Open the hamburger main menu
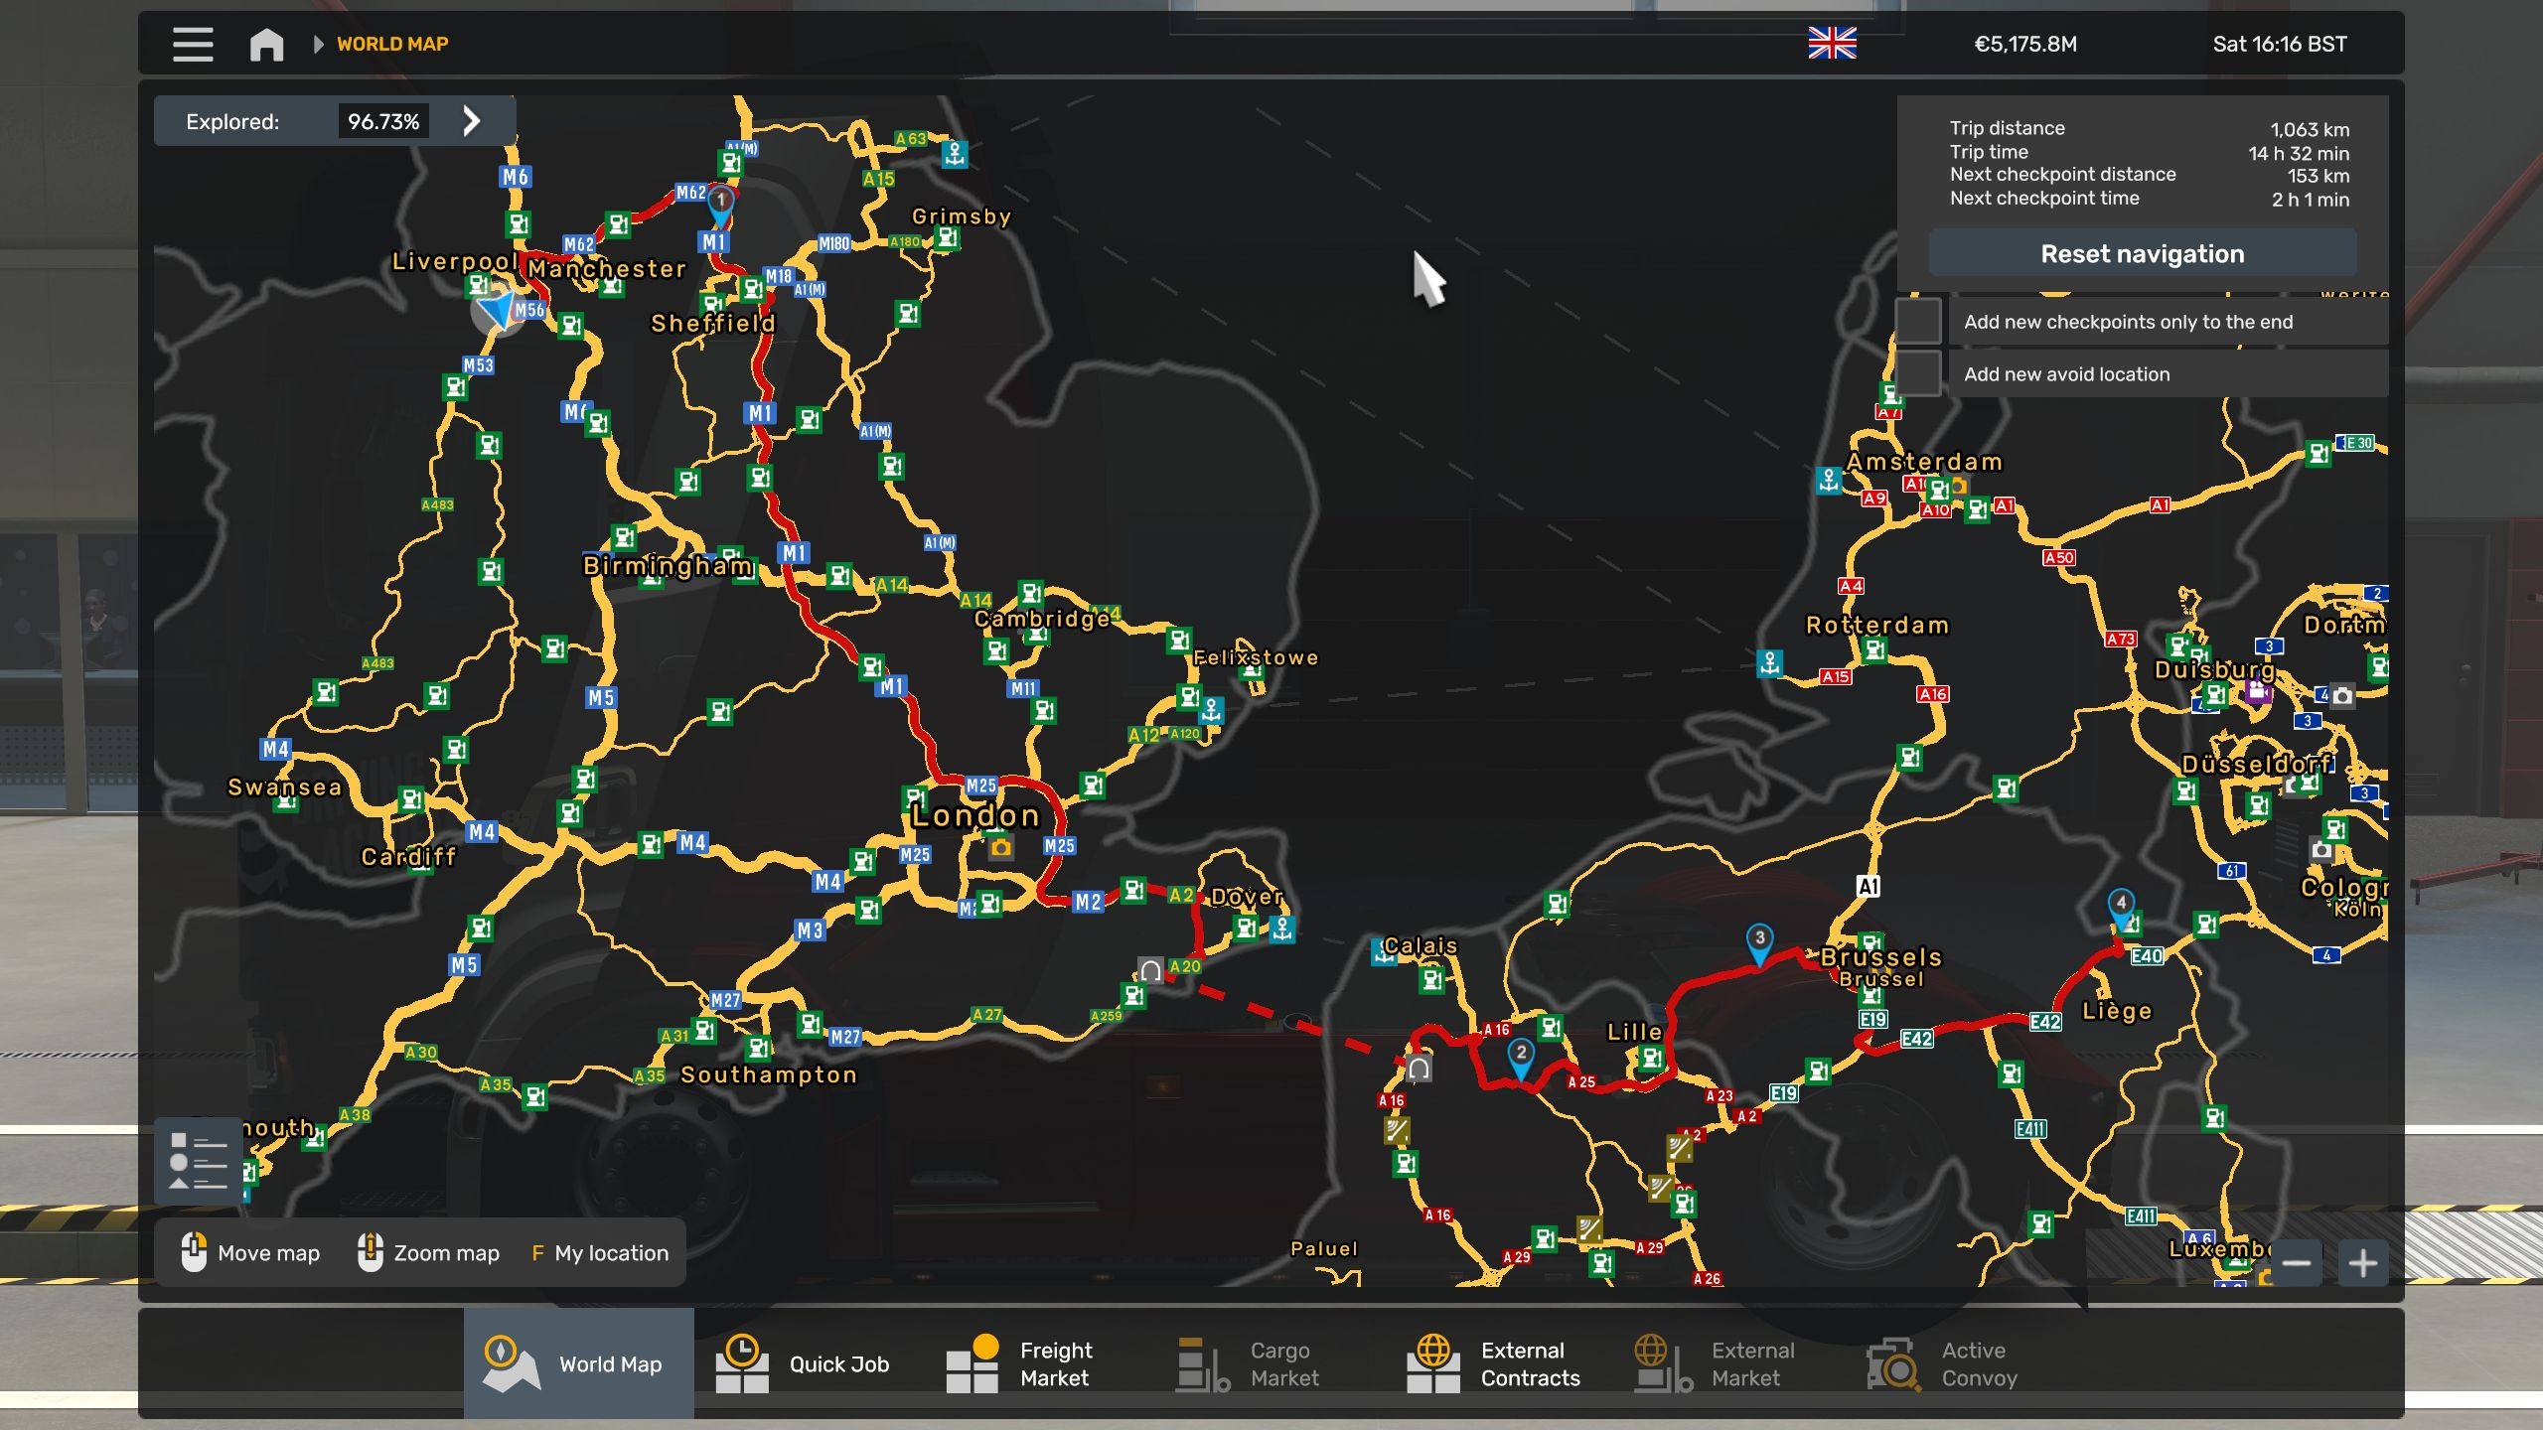 (193, 44)
